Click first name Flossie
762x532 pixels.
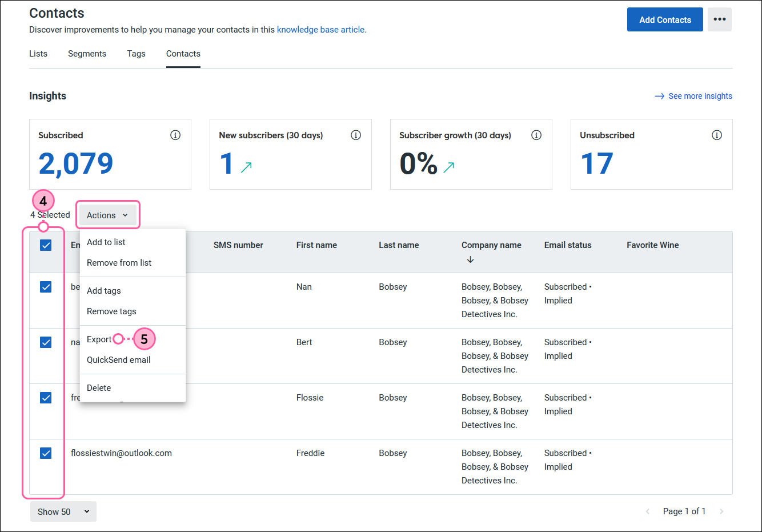[310, 398]
